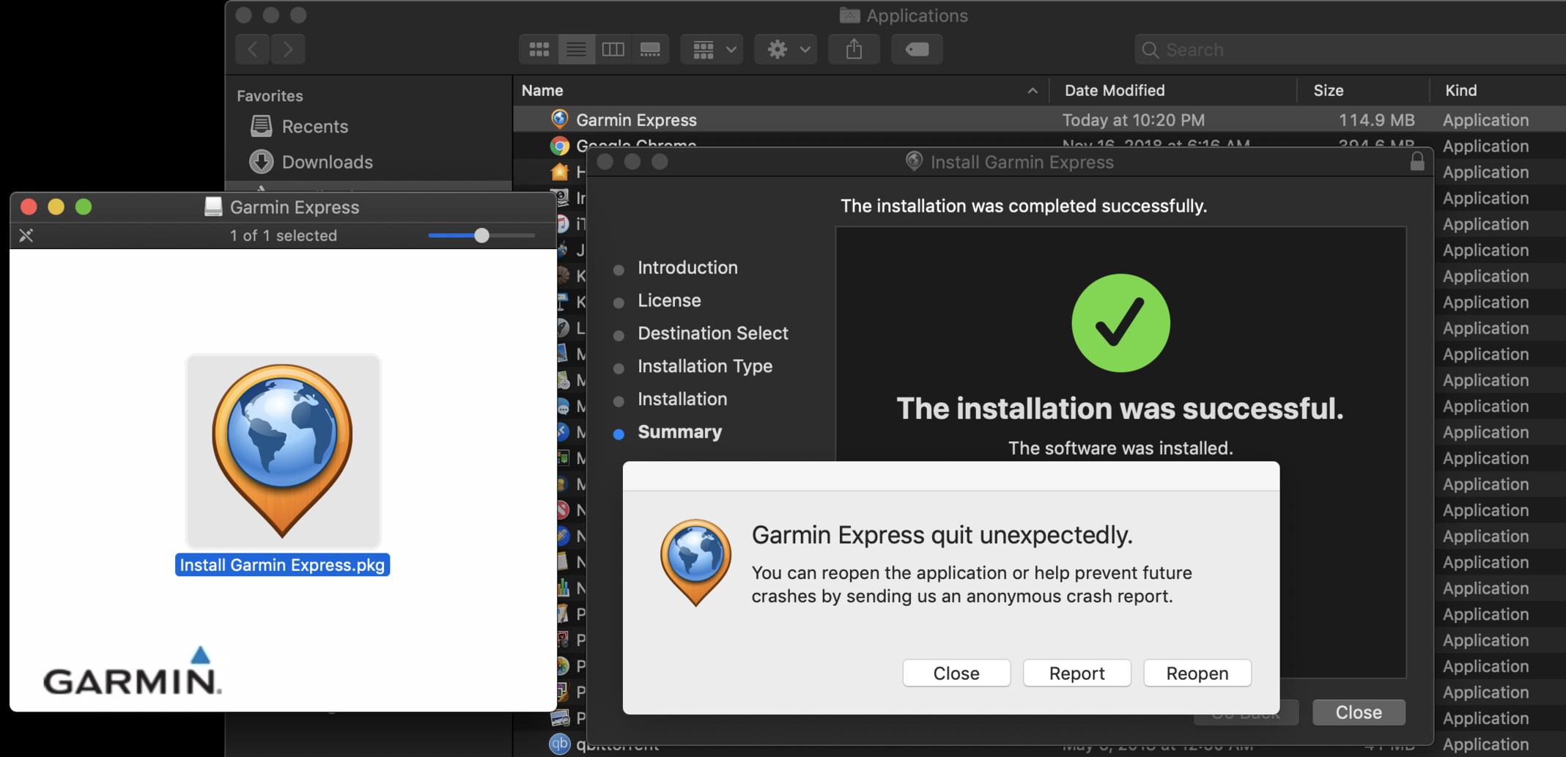1566x757 pixels.
Task: Click lock icon in installer title bar
Action: coord(1417,161)
